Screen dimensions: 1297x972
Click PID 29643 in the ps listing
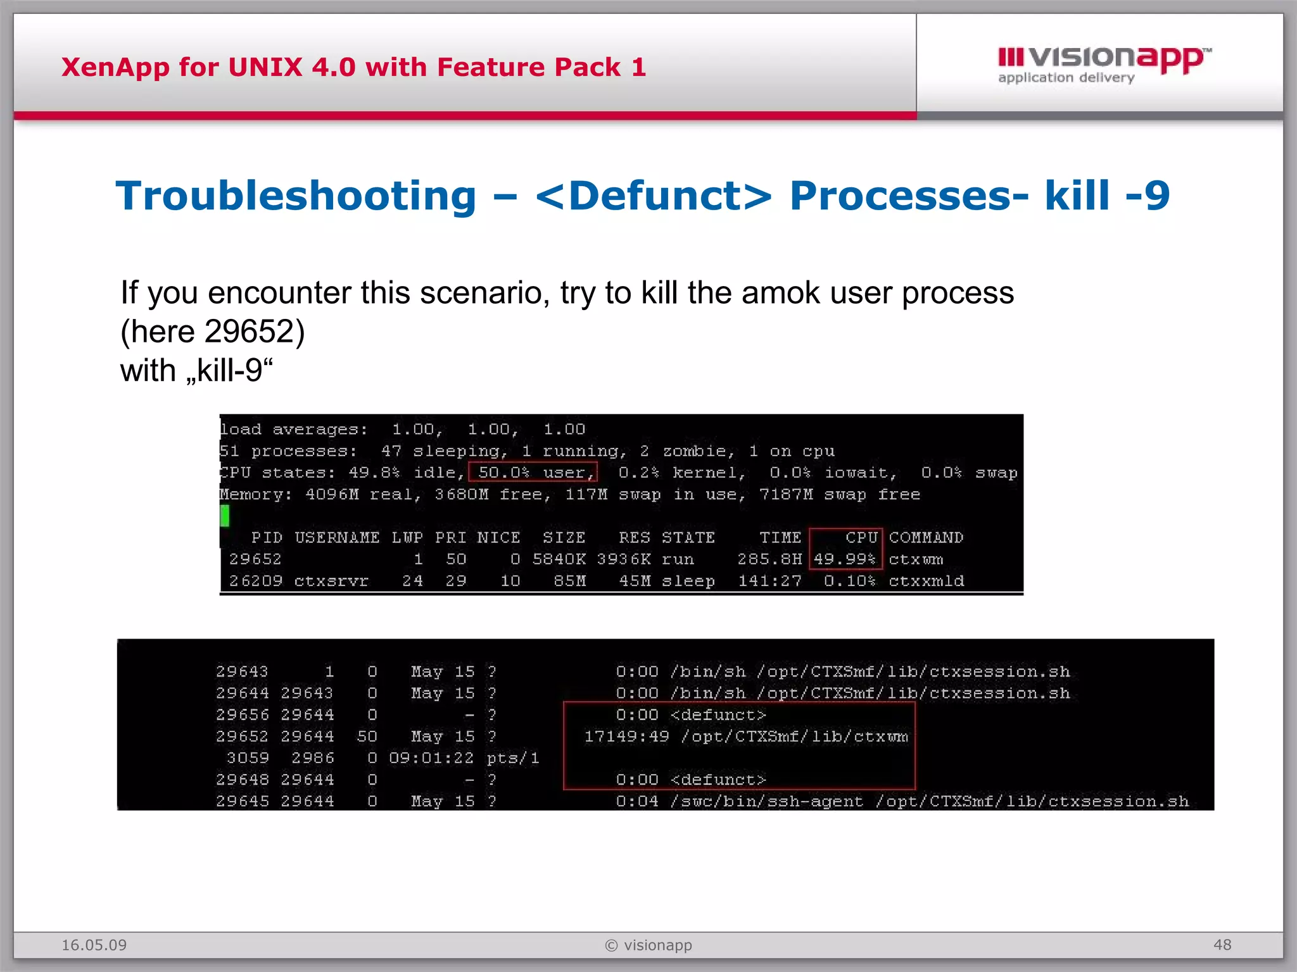242,671
